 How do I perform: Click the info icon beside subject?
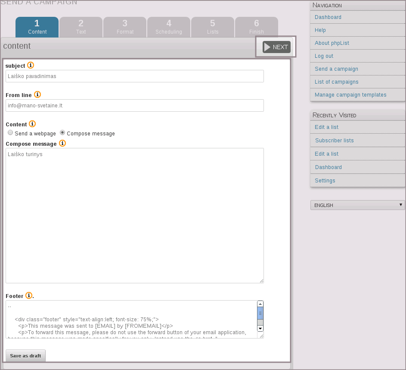pos(31,66)
